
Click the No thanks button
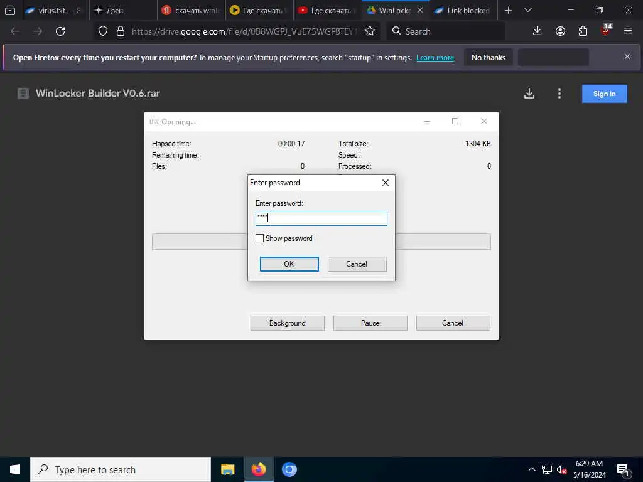(489, 57)
